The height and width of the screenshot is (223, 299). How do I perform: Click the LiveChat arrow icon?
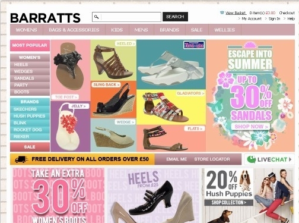(290, 159)
